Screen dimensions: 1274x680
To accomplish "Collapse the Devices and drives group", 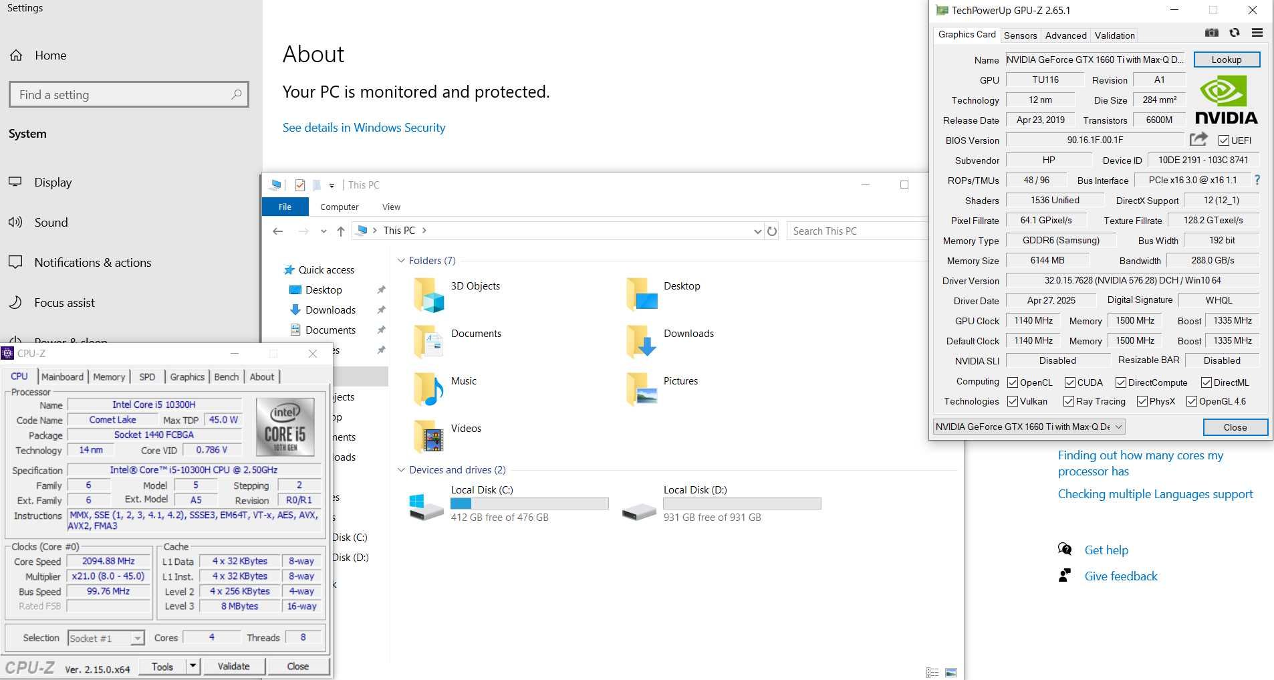I will click(x=401, y=470).
